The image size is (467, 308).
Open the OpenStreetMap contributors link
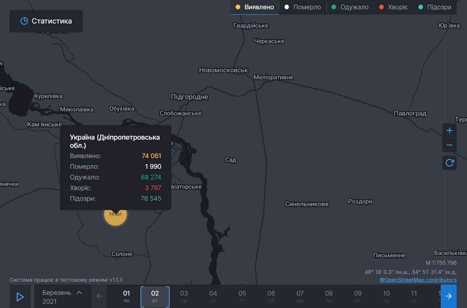pos(418,280)
